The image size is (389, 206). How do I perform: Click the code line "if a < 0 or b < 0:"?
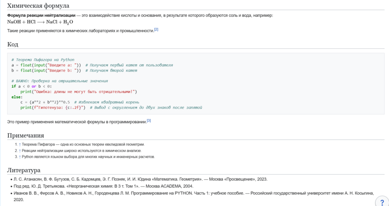32,86
